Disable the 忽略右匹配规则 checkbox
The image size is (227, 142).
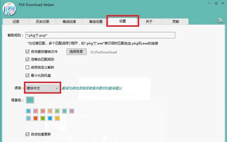click(x=28, y=60)
